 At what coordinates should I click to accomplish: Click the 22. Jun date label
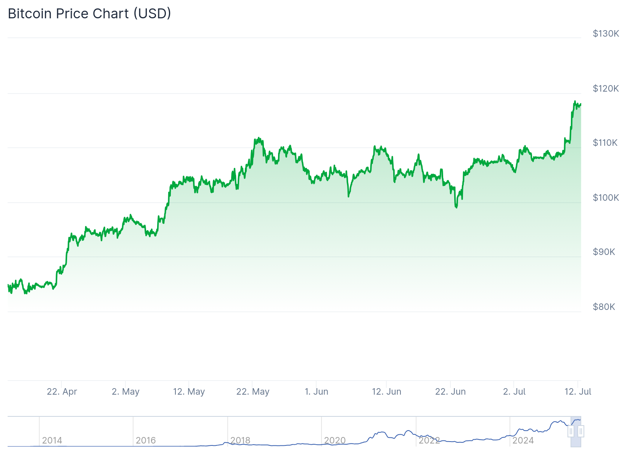(450, 392)
